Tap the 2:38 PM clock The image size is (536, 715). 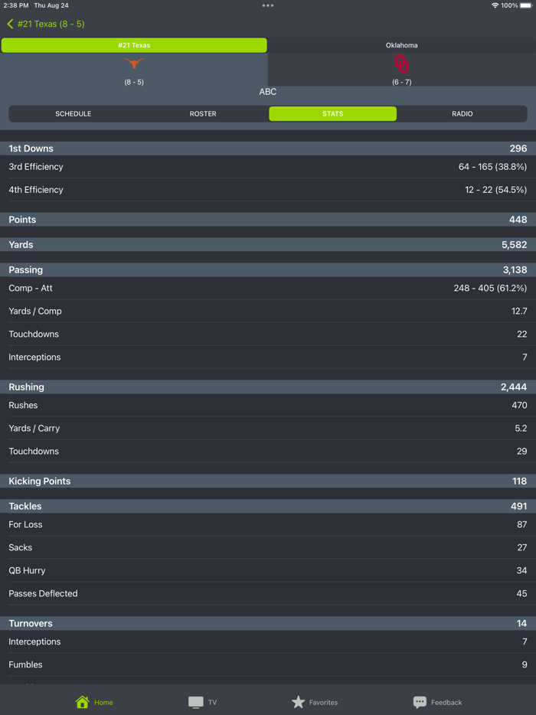pyautogui.click(x=16, y=5)
